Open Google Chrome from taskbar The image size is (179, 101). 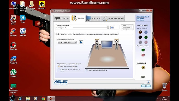tap(43, 98)
